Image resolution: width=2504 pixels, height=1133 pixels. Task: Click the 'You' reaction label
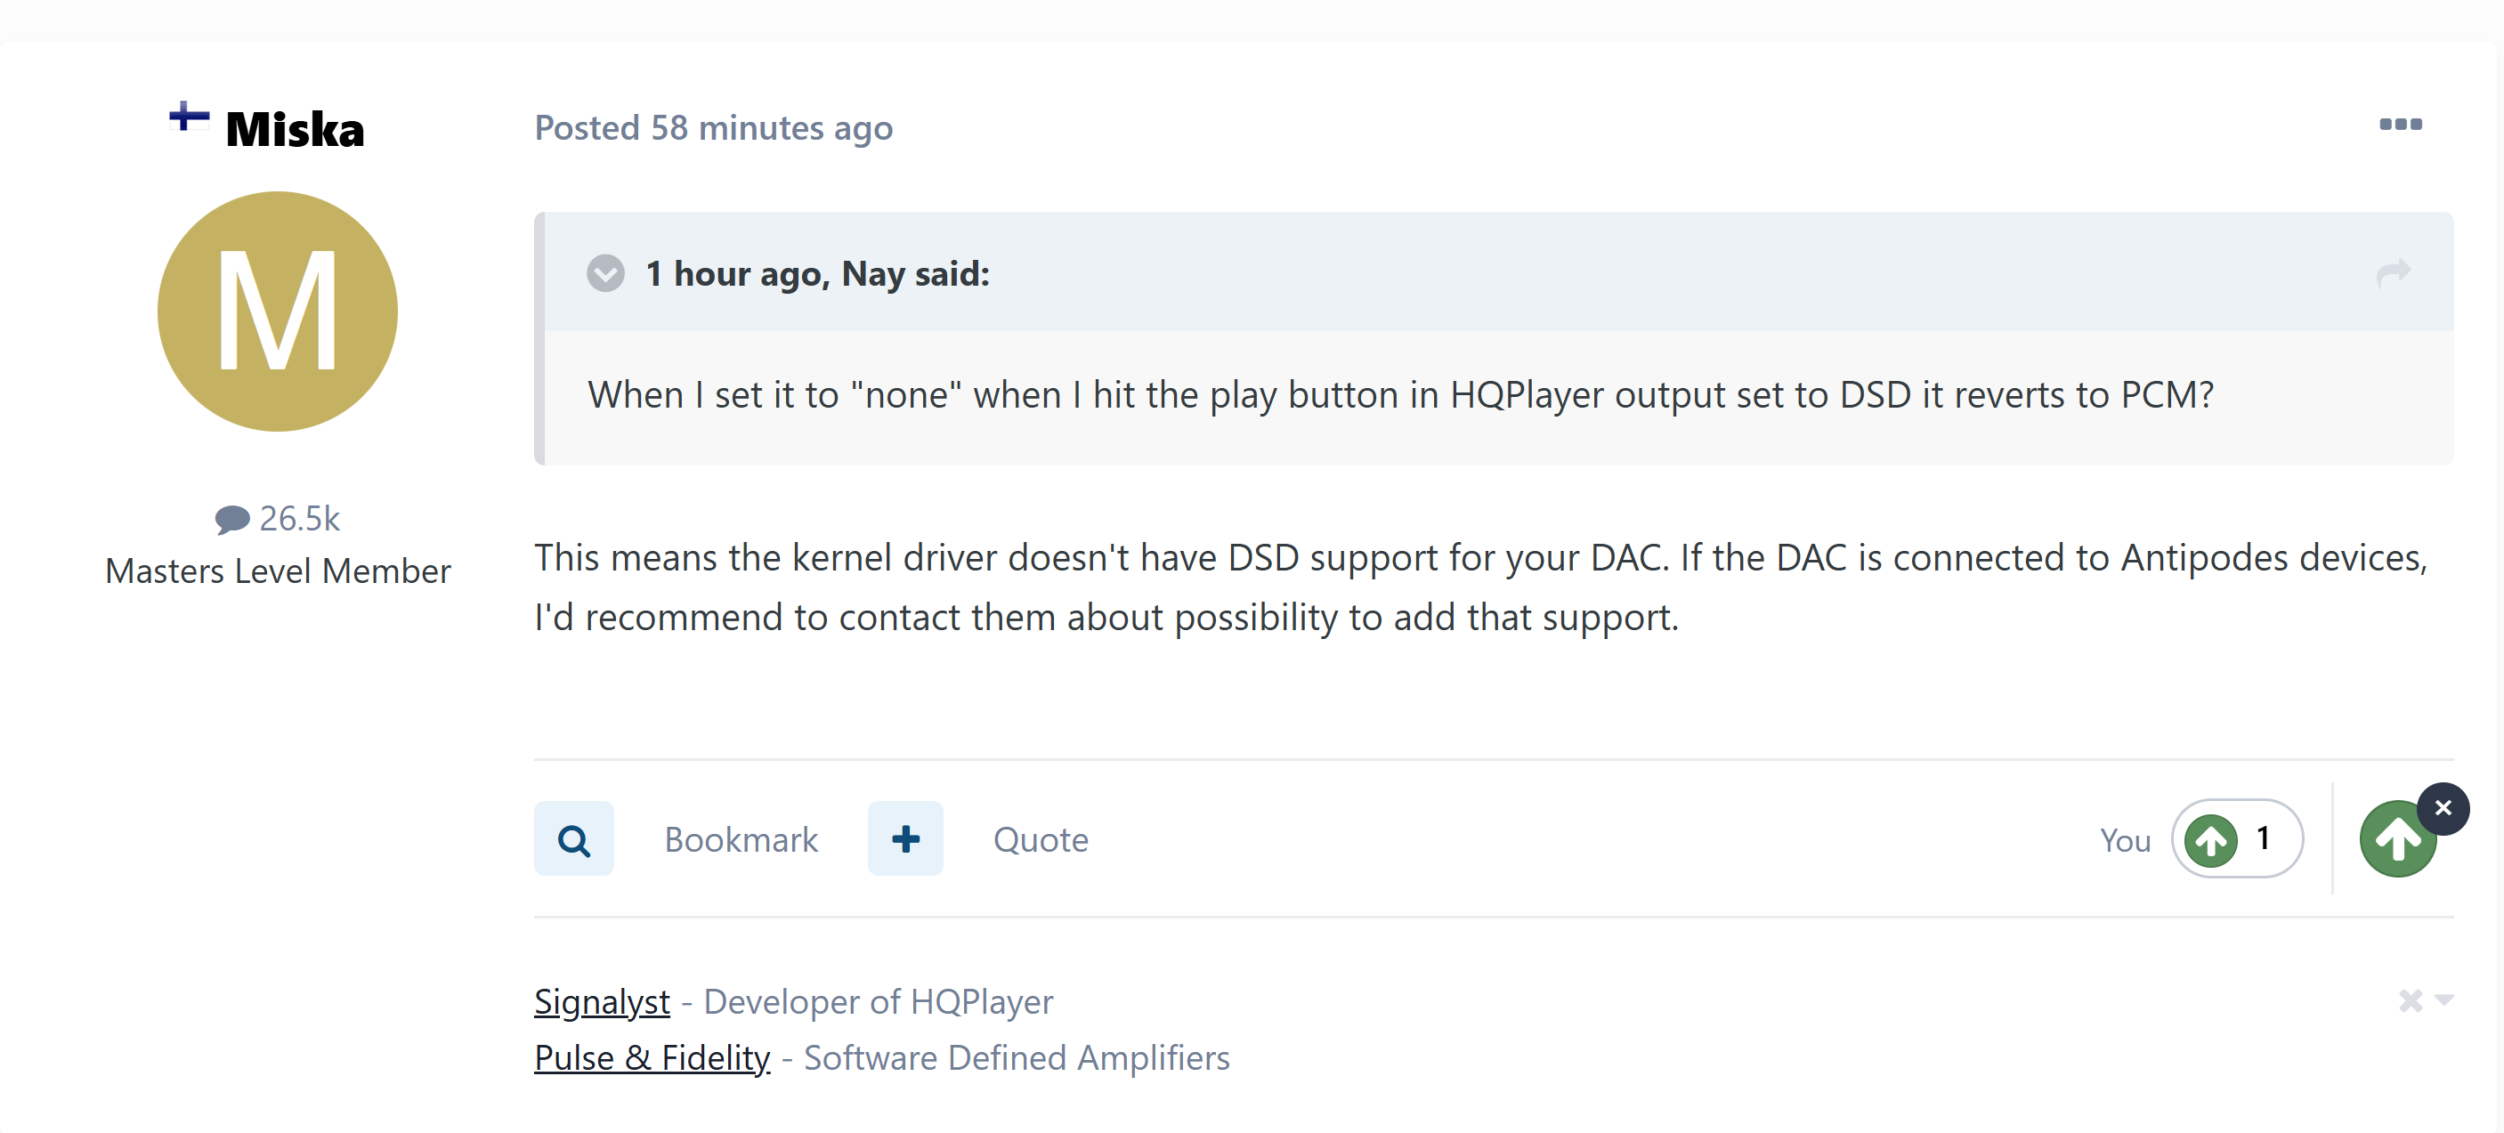point(2124,840)
